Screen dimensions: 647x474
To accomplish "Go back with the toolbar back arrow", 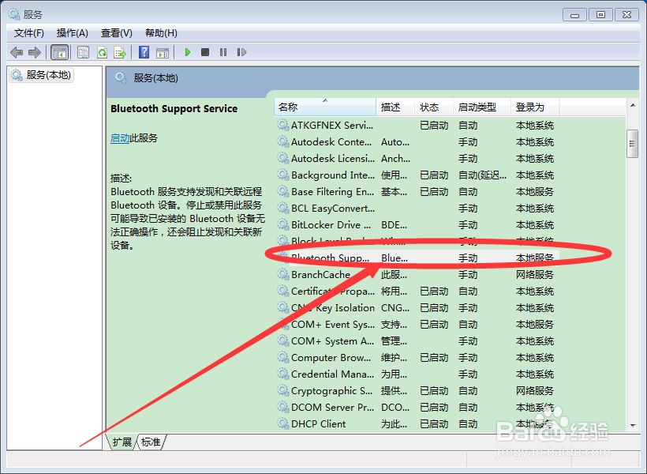I will click(17, 52).
